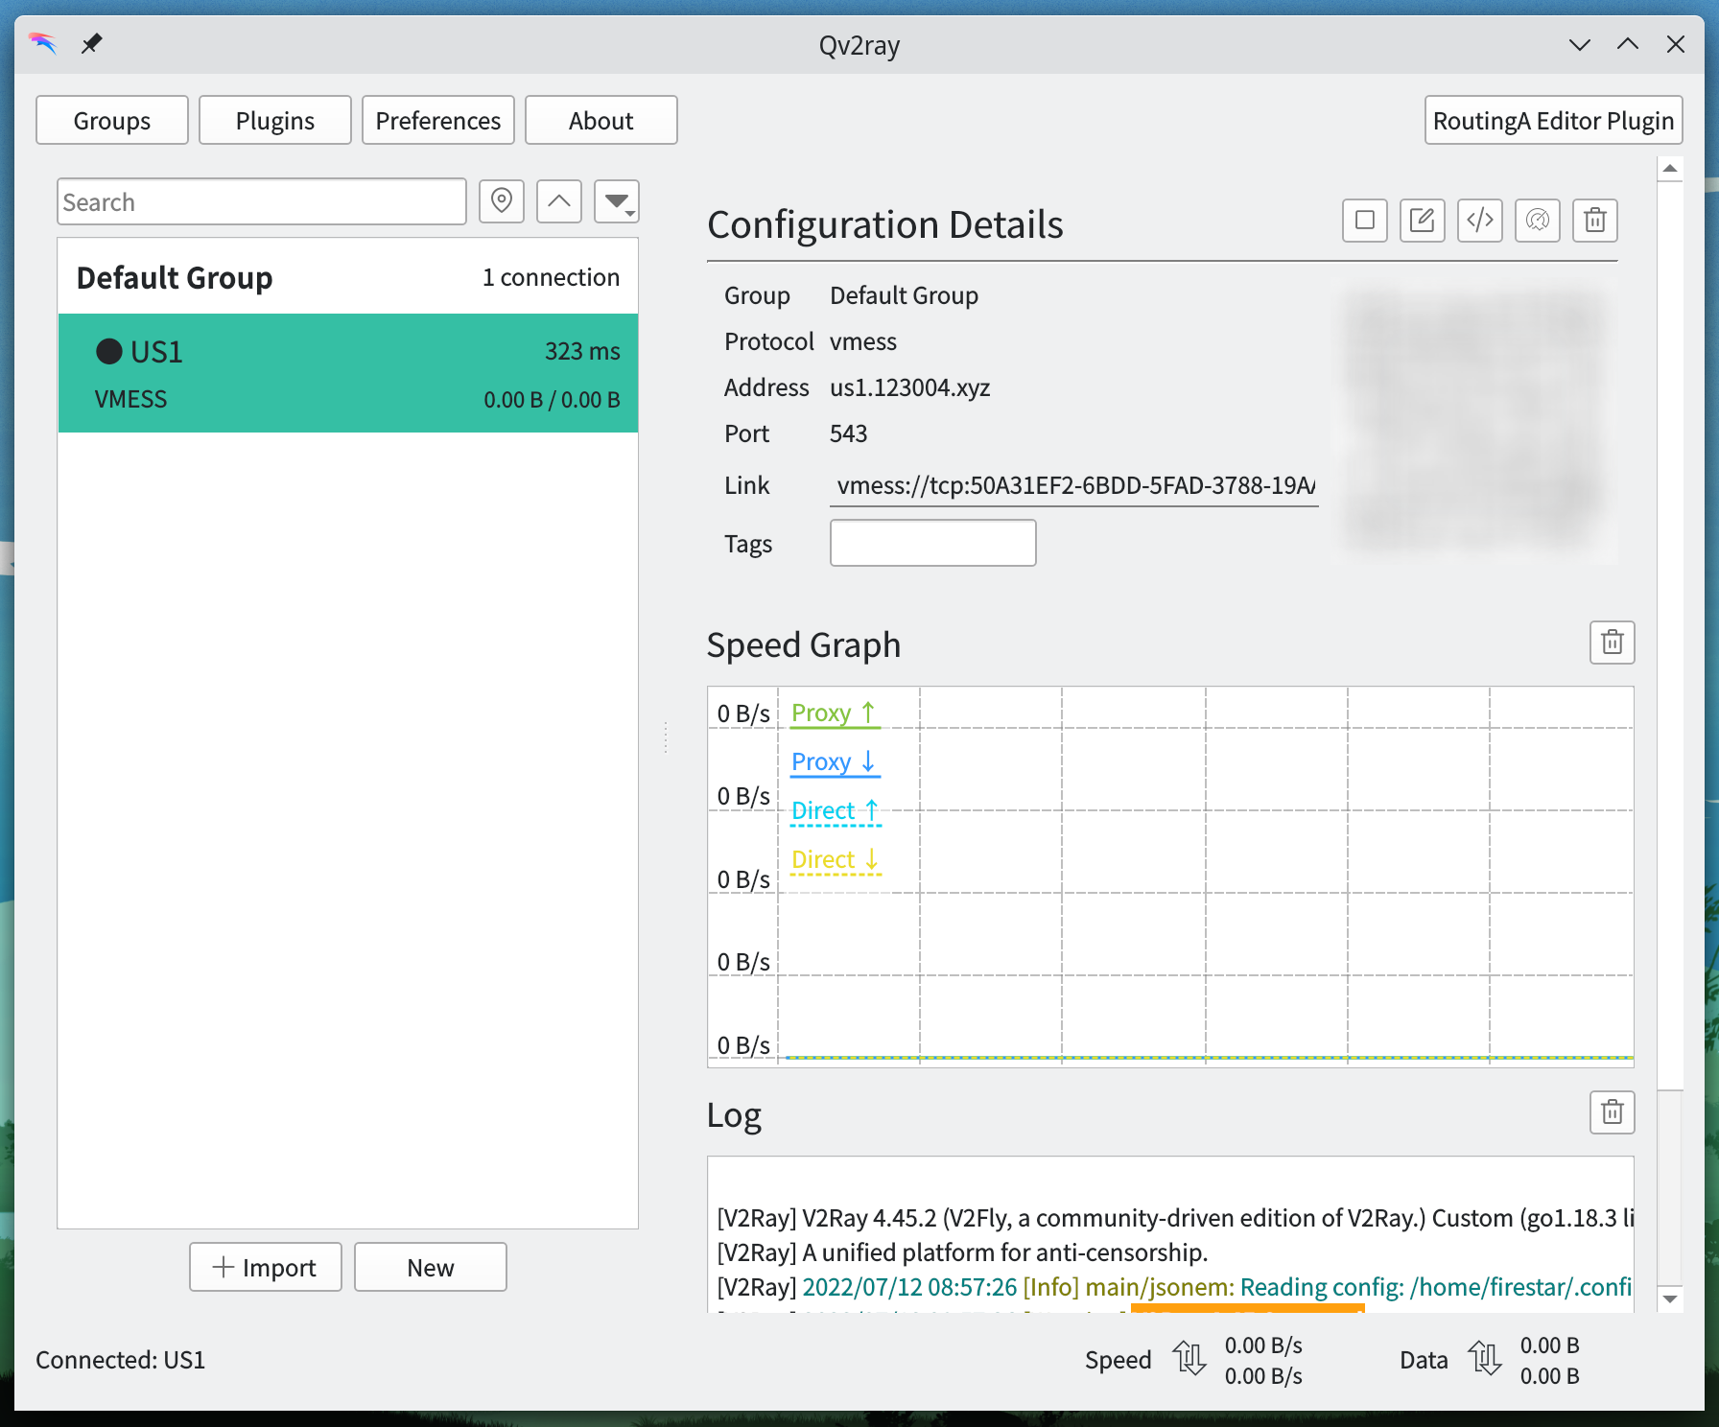This screenshot has width=1719, height=1427.
Task: Click the Qv2ray app logo icon
Action: 43,43
